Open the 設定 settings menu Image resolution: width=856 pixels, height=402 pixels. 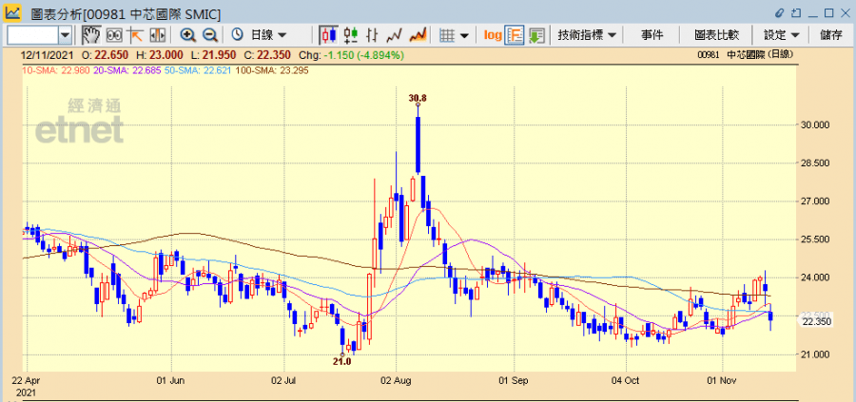(782, 35)
